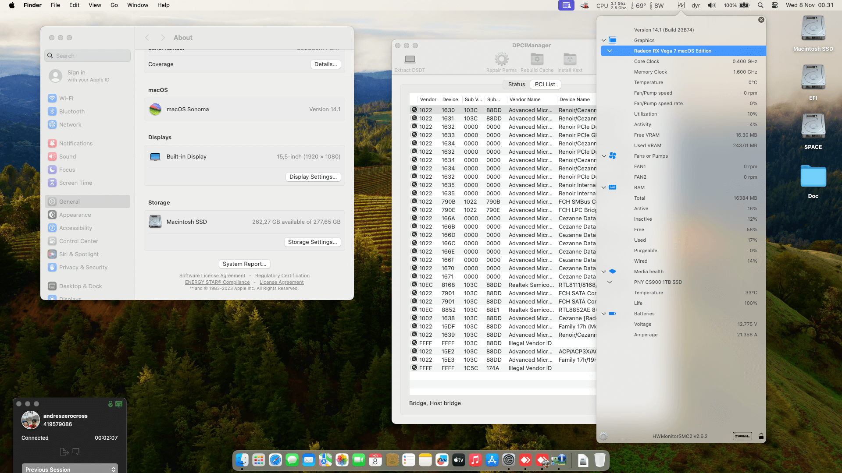The width and height of the screenshot is (842, 473).
Task: Go forward in System Settings navigation
Action: 163,38
